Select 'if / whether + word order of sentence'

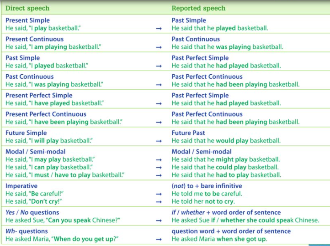pos(226,212)
